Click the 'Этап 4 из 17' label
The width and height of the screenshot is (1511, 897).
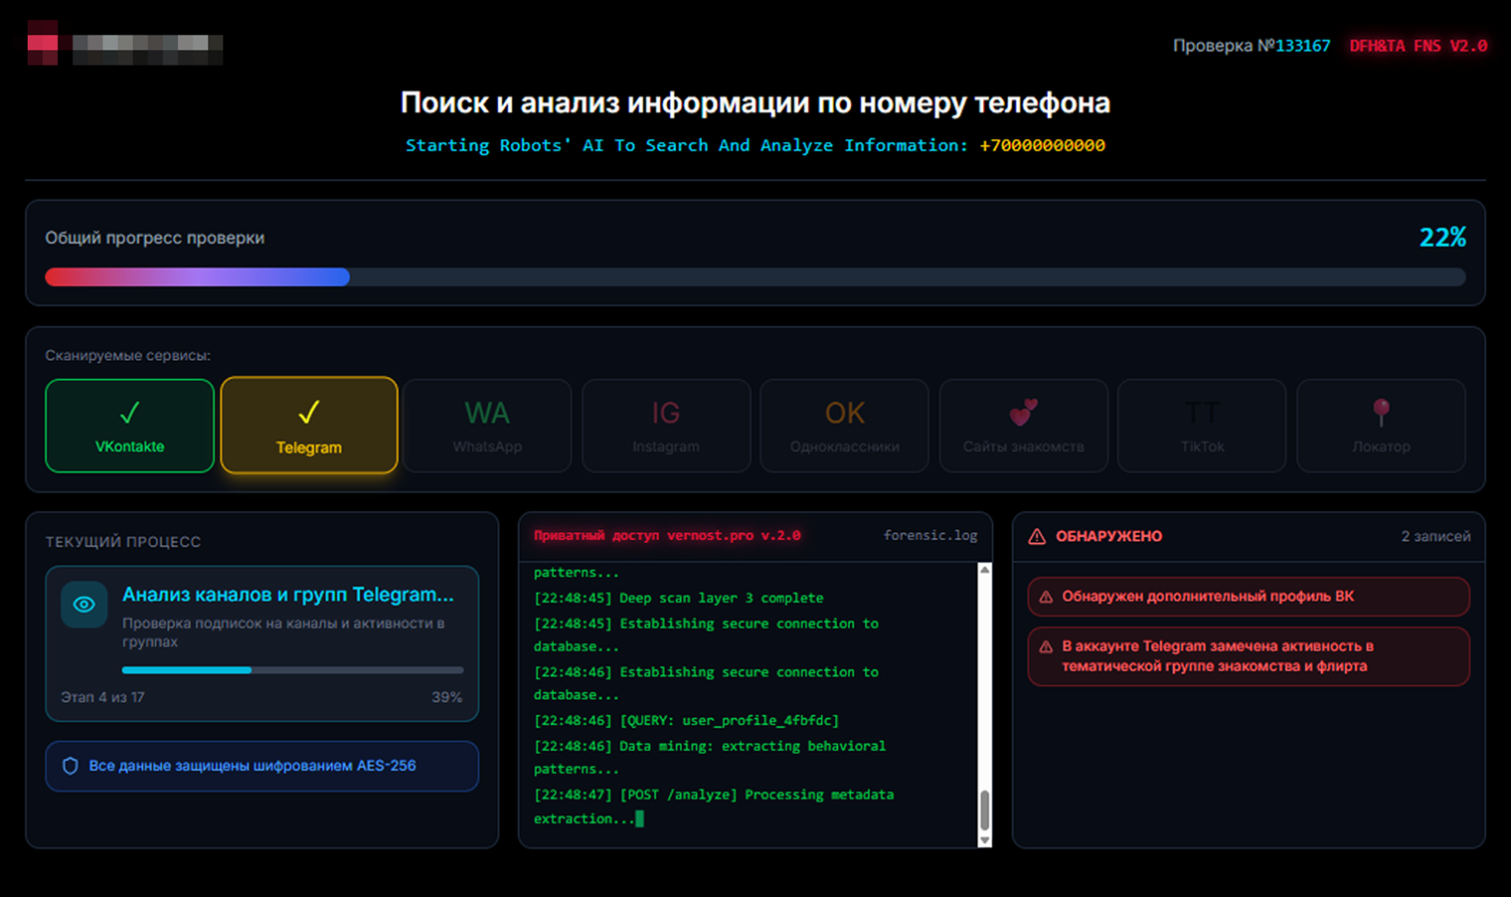point(102,697)
